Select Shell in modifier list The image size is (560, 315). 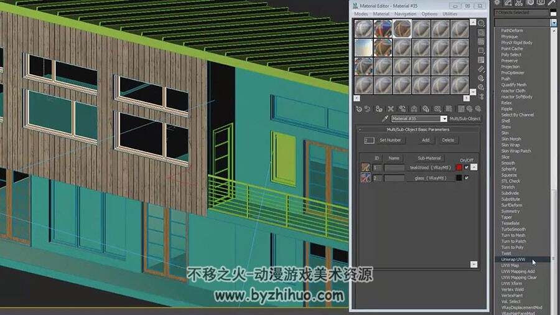pos(505,121)
